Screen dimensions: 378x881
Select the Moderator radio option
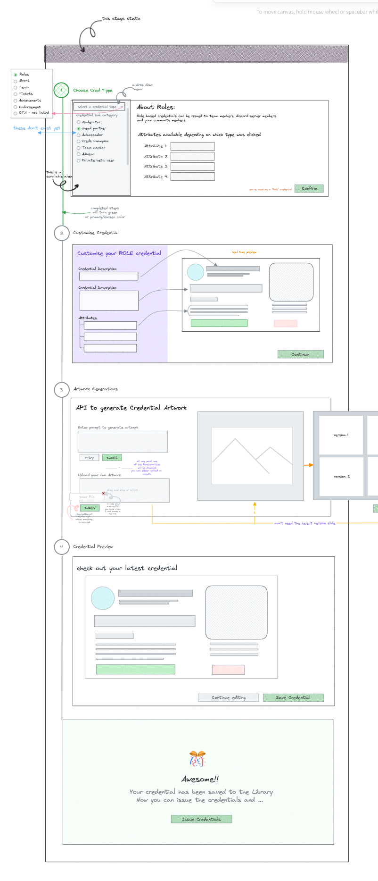pyautogui.click(x=79, y=122)
